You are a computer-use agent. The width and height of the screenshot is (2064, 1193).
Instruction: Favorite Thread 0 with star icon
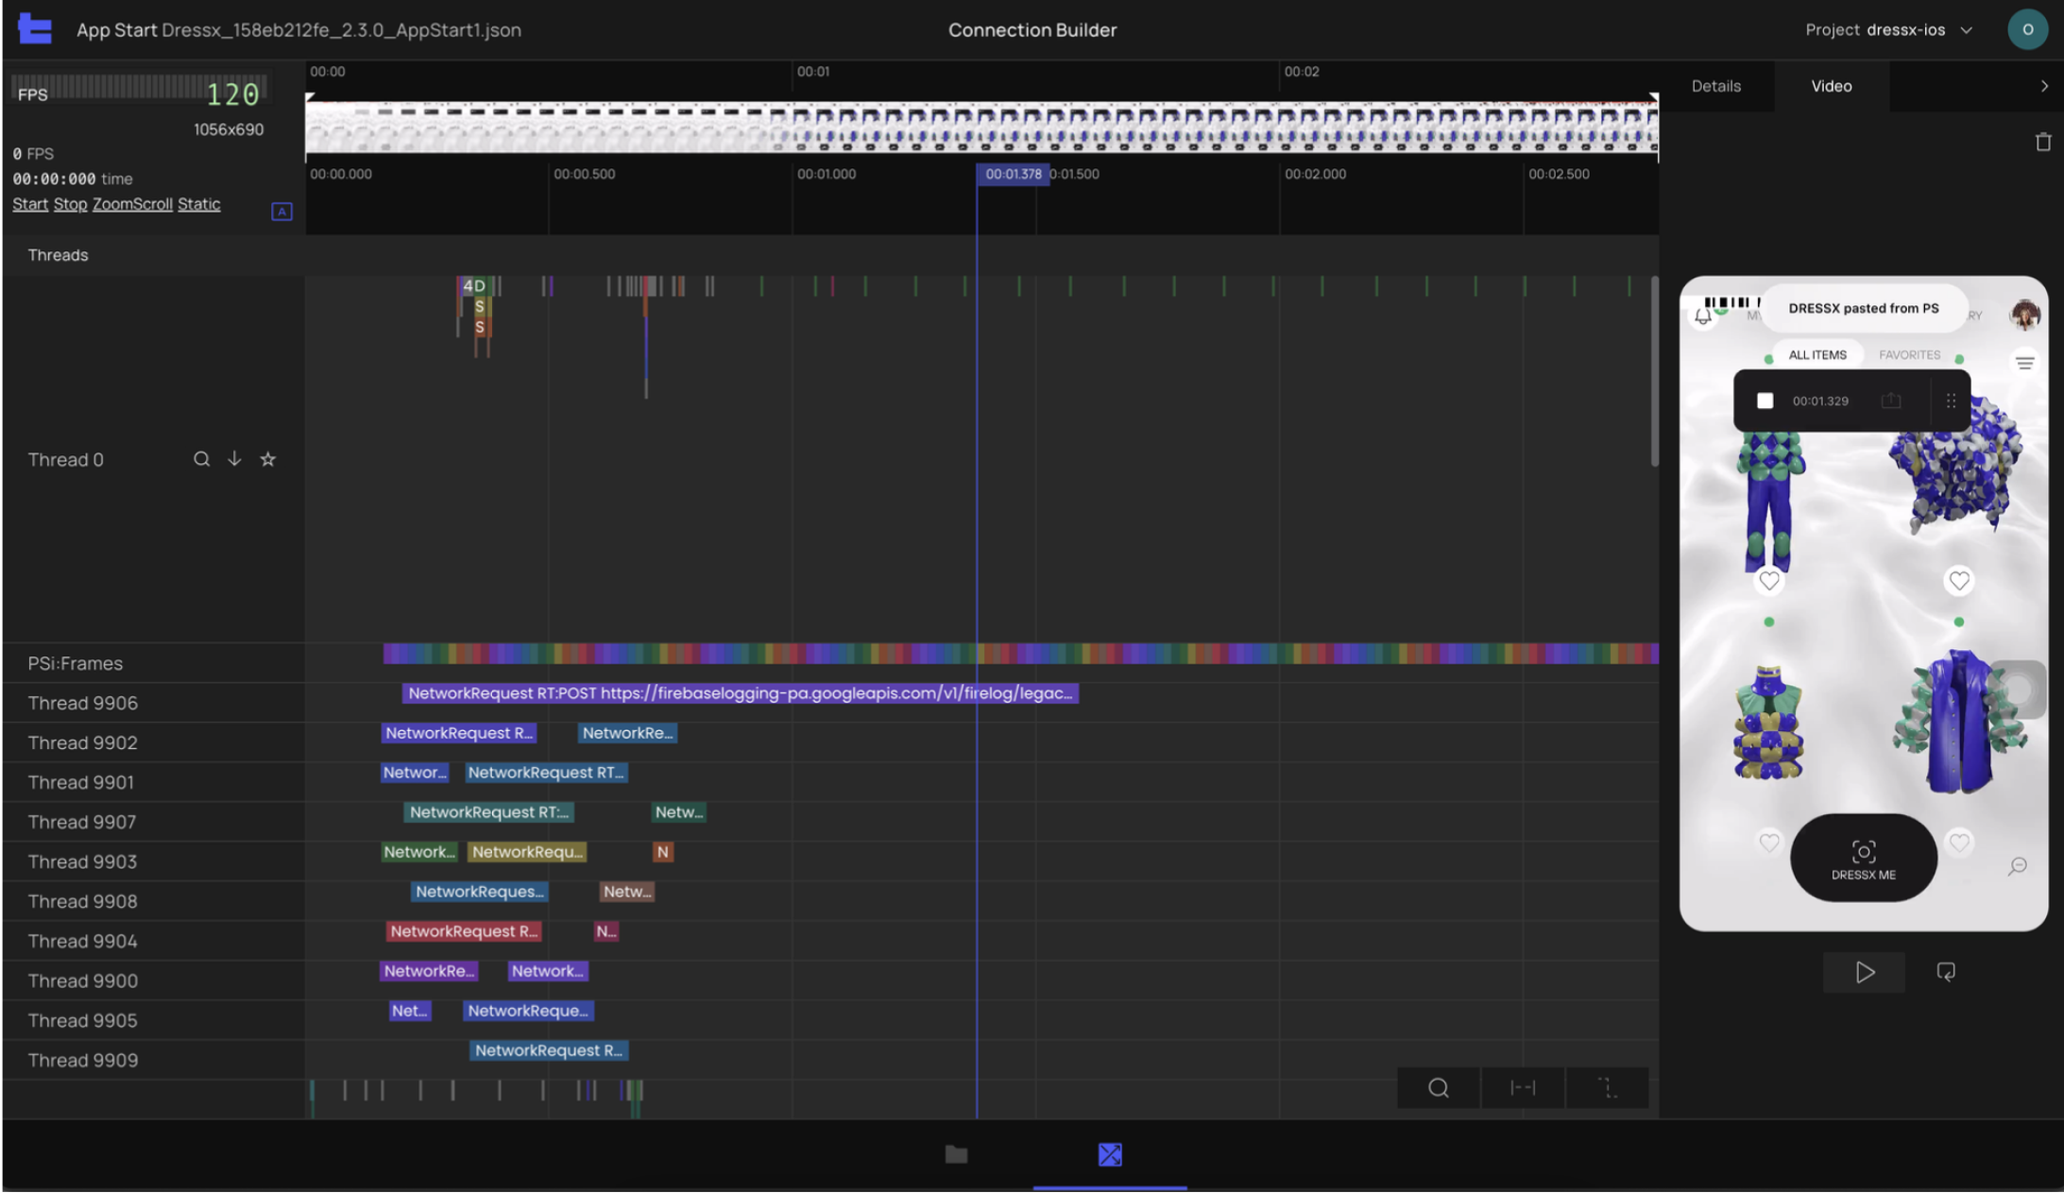[x=268, y=459]
